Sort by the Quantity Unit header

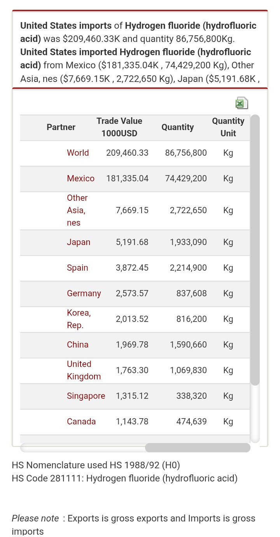[228, 127]
